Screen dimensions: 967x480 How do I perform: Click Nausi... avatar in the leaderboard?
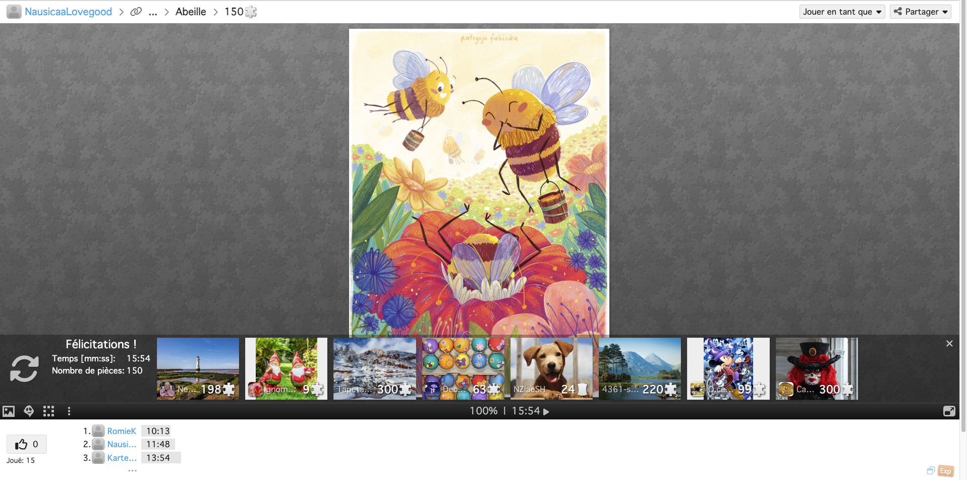point(98,444)
